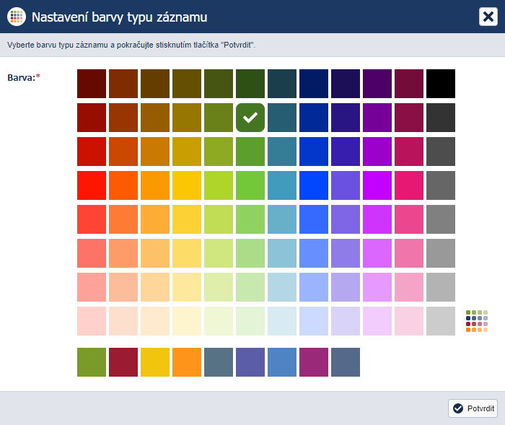This screenshot has height=425, width=505.
Task: Select the dark wine swatch in top row
Action: (409, 84)
